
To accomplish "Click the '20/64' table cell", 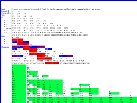I will (x=31, y=23).
